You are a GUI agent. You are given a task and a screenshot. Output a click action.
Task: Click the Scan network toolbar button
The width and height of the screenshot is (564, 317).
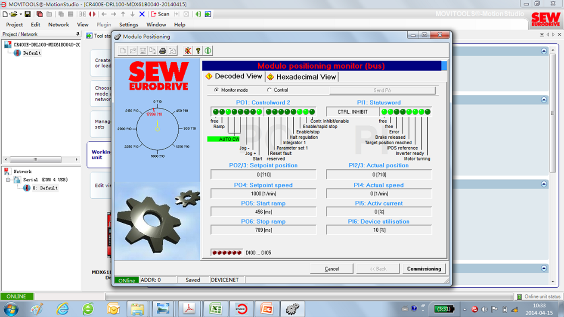(160, 14)
